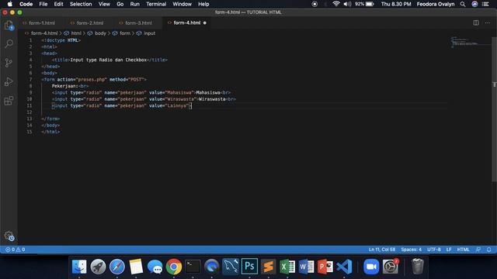Open the Go menu

click(x=120, y=4)
